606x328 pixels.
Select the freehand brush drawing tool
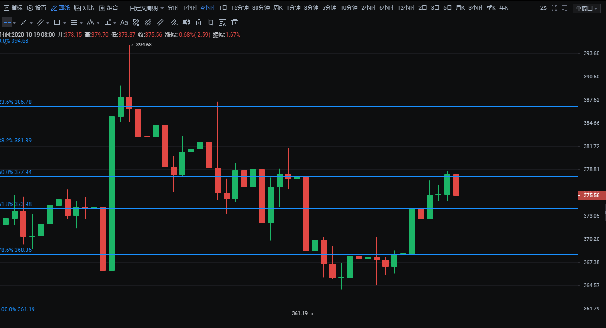pos(173,22)
